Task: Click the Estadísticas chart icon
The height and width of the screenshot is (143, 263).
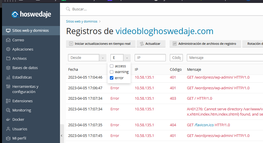Action: [8, 77]
